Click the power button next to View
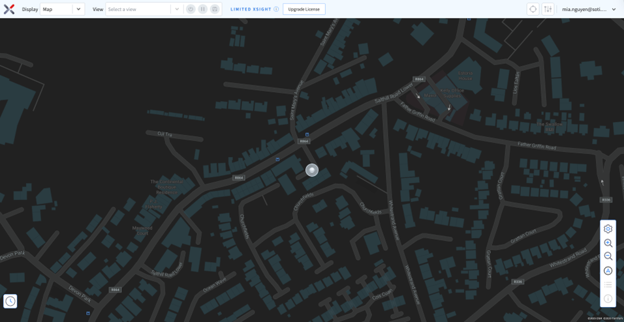Viewport: 624px width, 322px height. click(191, 9)
